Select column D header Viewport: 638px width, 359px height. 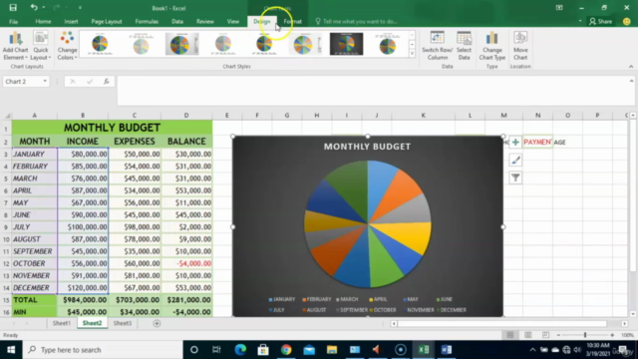click(186, 116)
